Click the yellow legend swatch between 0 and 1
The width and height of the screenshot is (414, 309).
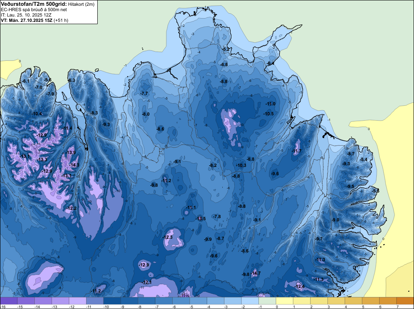point(285,301)
